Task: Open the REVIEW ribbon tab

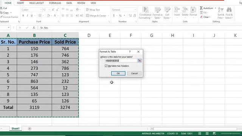Action: 81,3
